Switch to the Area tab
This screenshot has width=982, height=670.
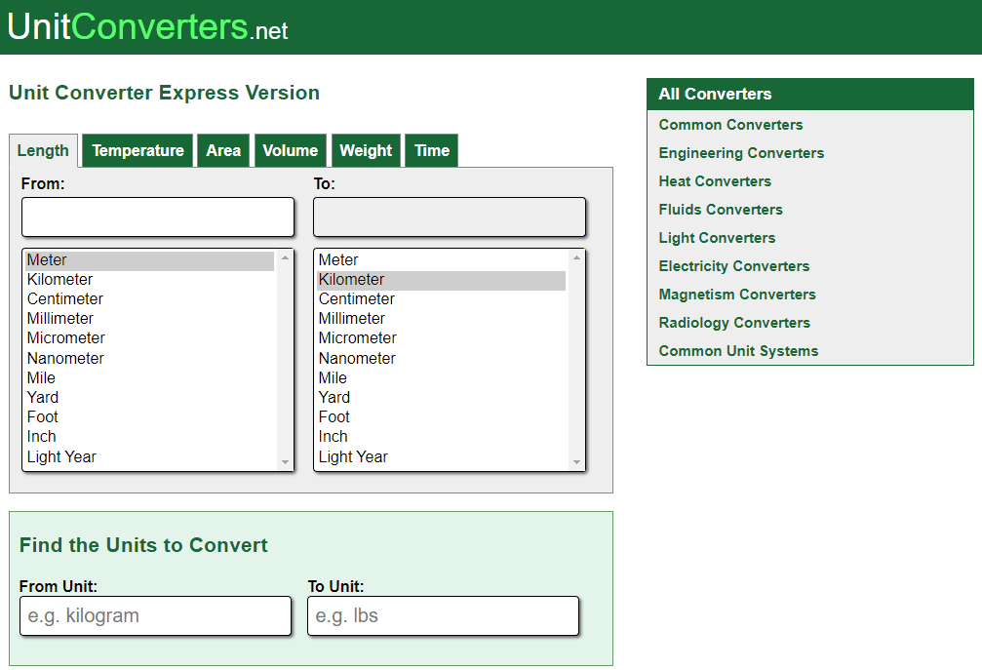pyautogui.click(x=223, y=151)
